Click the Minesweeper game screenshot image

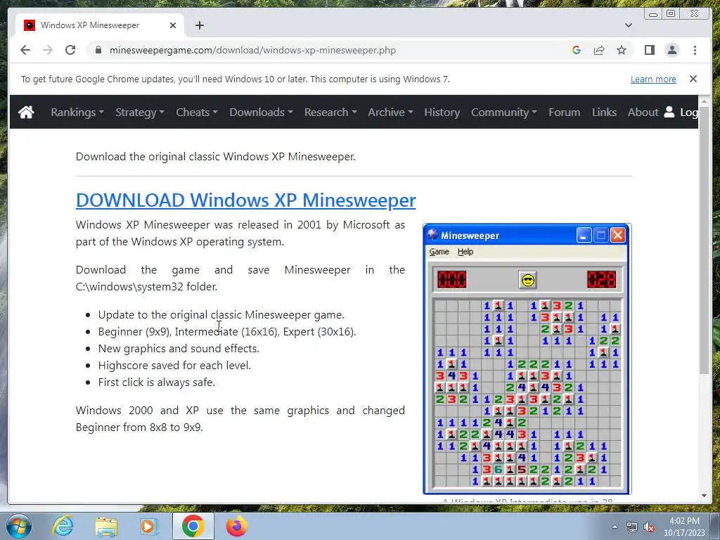point(527,359)
